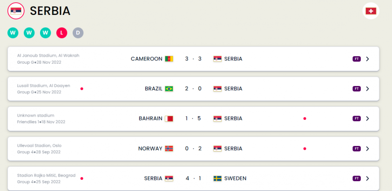The height and width of the screenshot is (191, 392).
Task: Click the Bahrain flag icon
Action: point(169,119)
